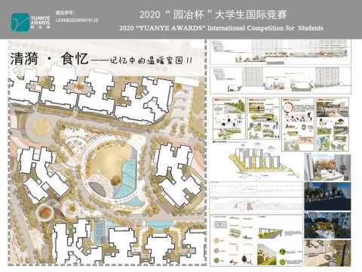362x272 pixels.
Task: Open the bottom pathway rendering
Action: point(327,253)
